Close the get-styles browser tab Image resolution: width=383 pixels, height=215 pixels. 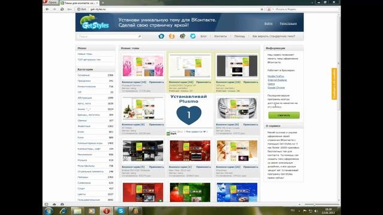click(97, 3)
